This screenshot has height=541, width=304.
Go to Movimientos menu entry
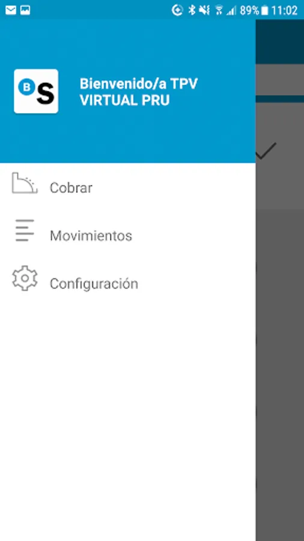[128, 236]
